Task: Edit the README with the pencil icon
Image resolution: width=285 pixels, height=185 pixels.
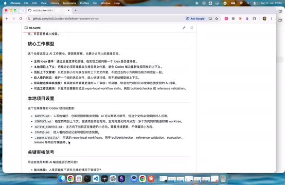Action: [184, 28]
